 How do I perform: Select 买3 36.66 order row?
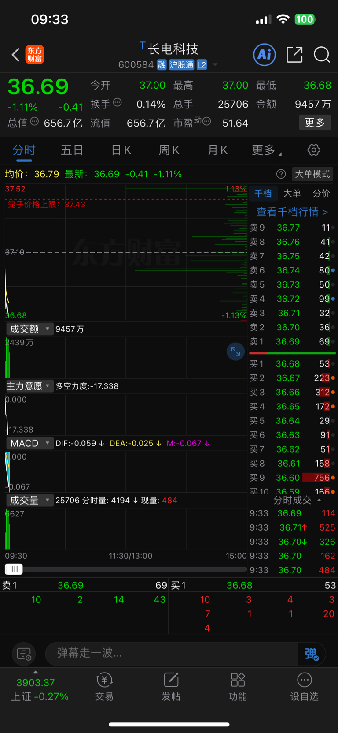pos(292,392)
